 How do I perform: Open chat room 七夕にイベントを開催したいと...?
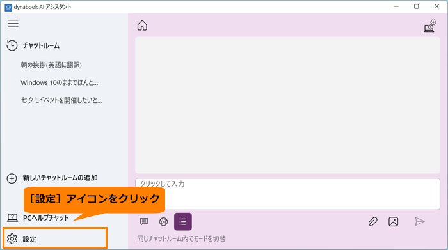click(x=61, y=100)
